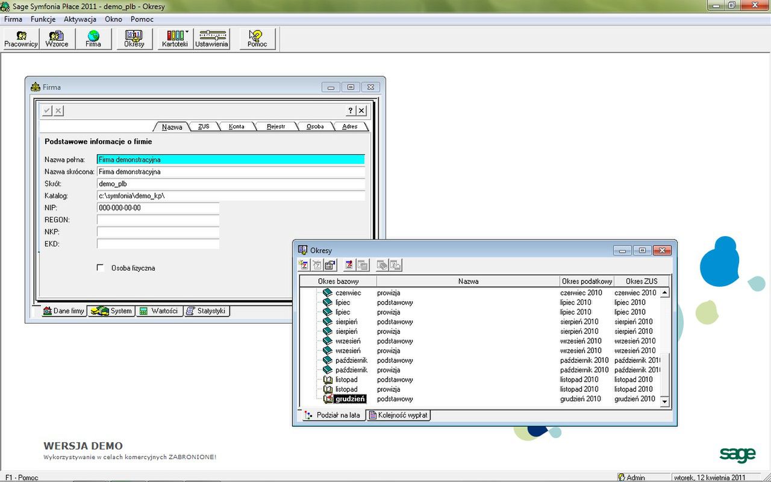Switch to Dane firmy bottom tab
Viewport: 771px width, 482px height.
coord(64,311)
